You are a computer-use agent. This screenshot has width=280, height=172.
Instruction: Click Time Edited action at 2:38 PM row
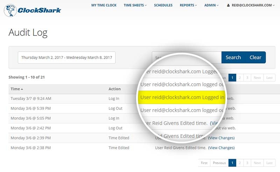point(119,148)
